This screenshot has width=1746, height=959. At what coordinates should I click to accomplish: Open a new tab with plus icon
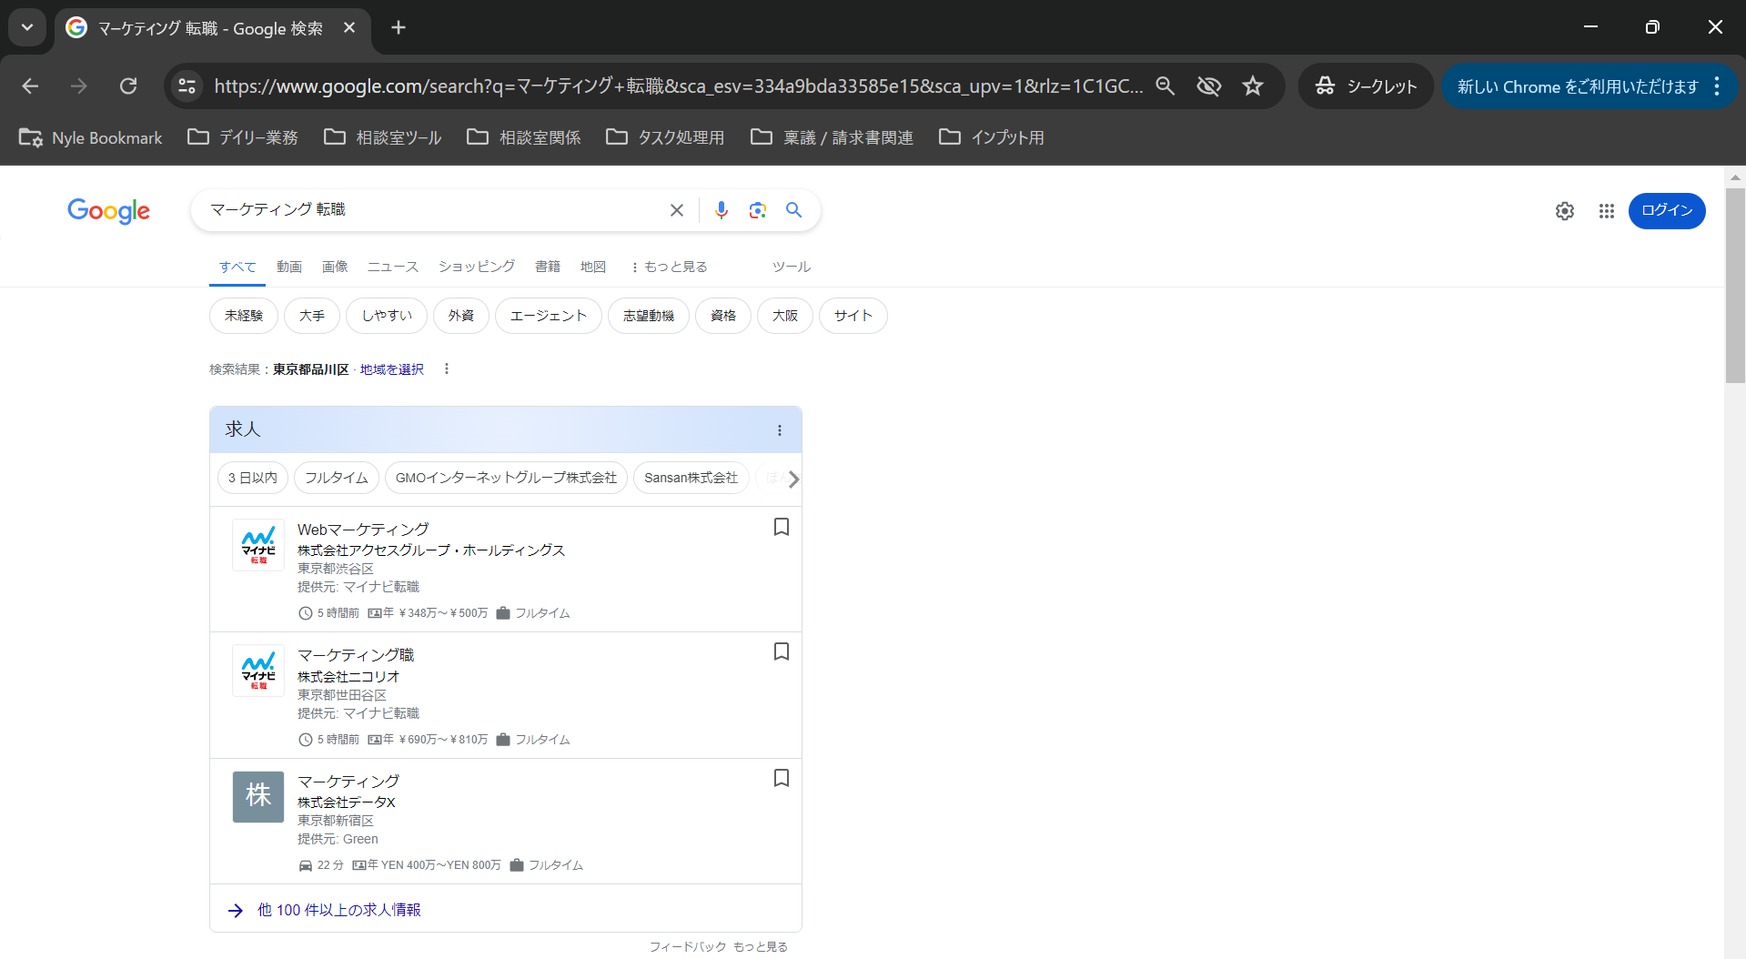(399, 27)
